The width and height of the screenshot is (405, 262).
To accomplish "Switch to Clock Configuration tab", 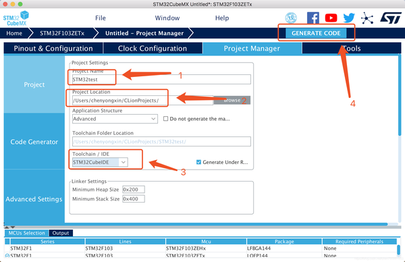I will (153, 49).
